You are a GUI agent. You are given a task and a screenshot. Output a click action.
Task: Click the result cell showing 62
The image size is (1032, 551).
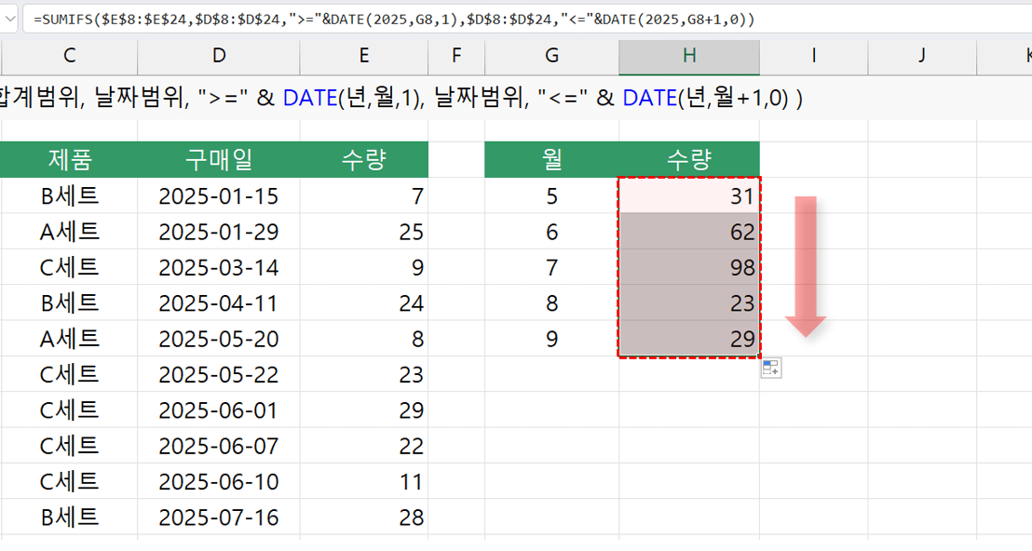(689, 232)
